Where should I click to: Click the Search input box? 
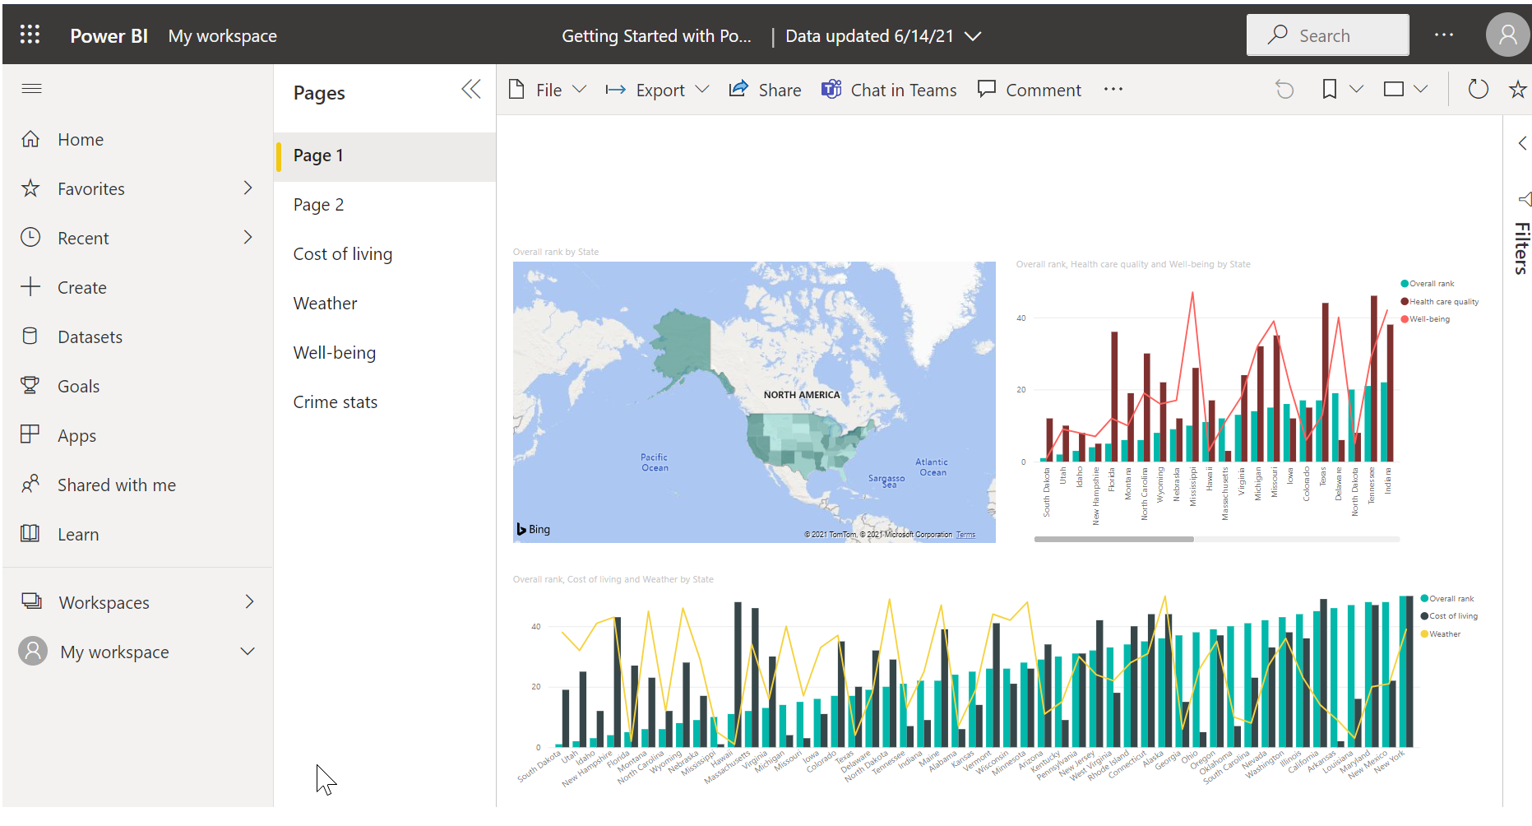coord(1327,35)
